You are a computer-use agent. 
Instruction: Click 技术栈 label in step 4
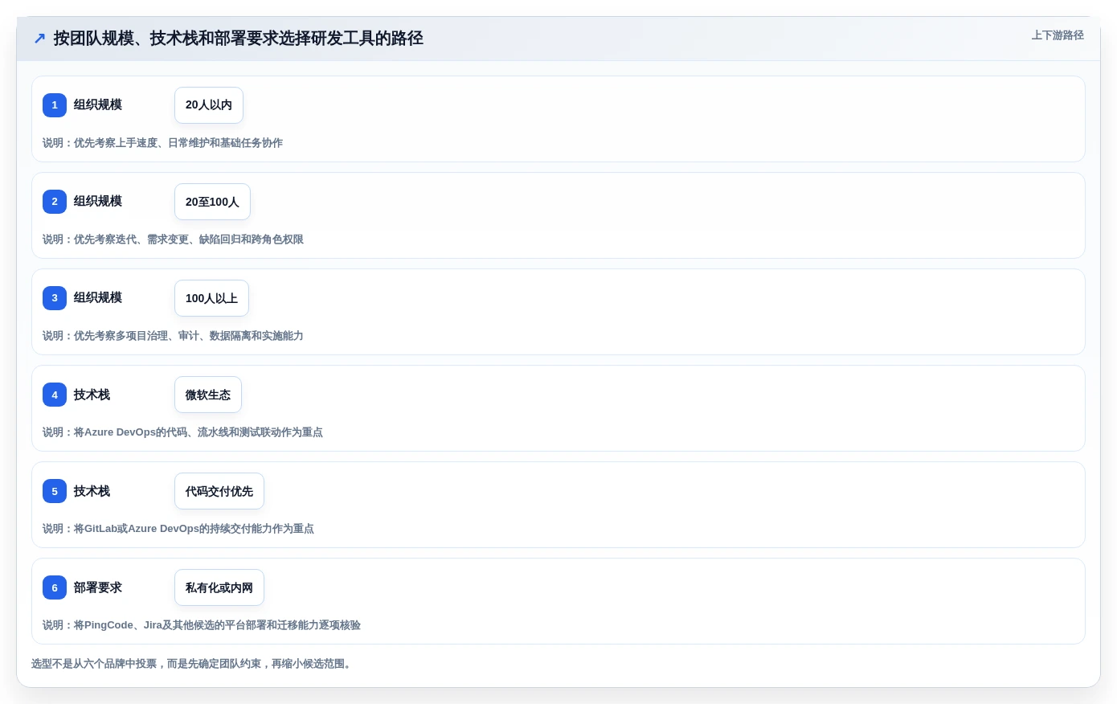click(x=92, y=395)
